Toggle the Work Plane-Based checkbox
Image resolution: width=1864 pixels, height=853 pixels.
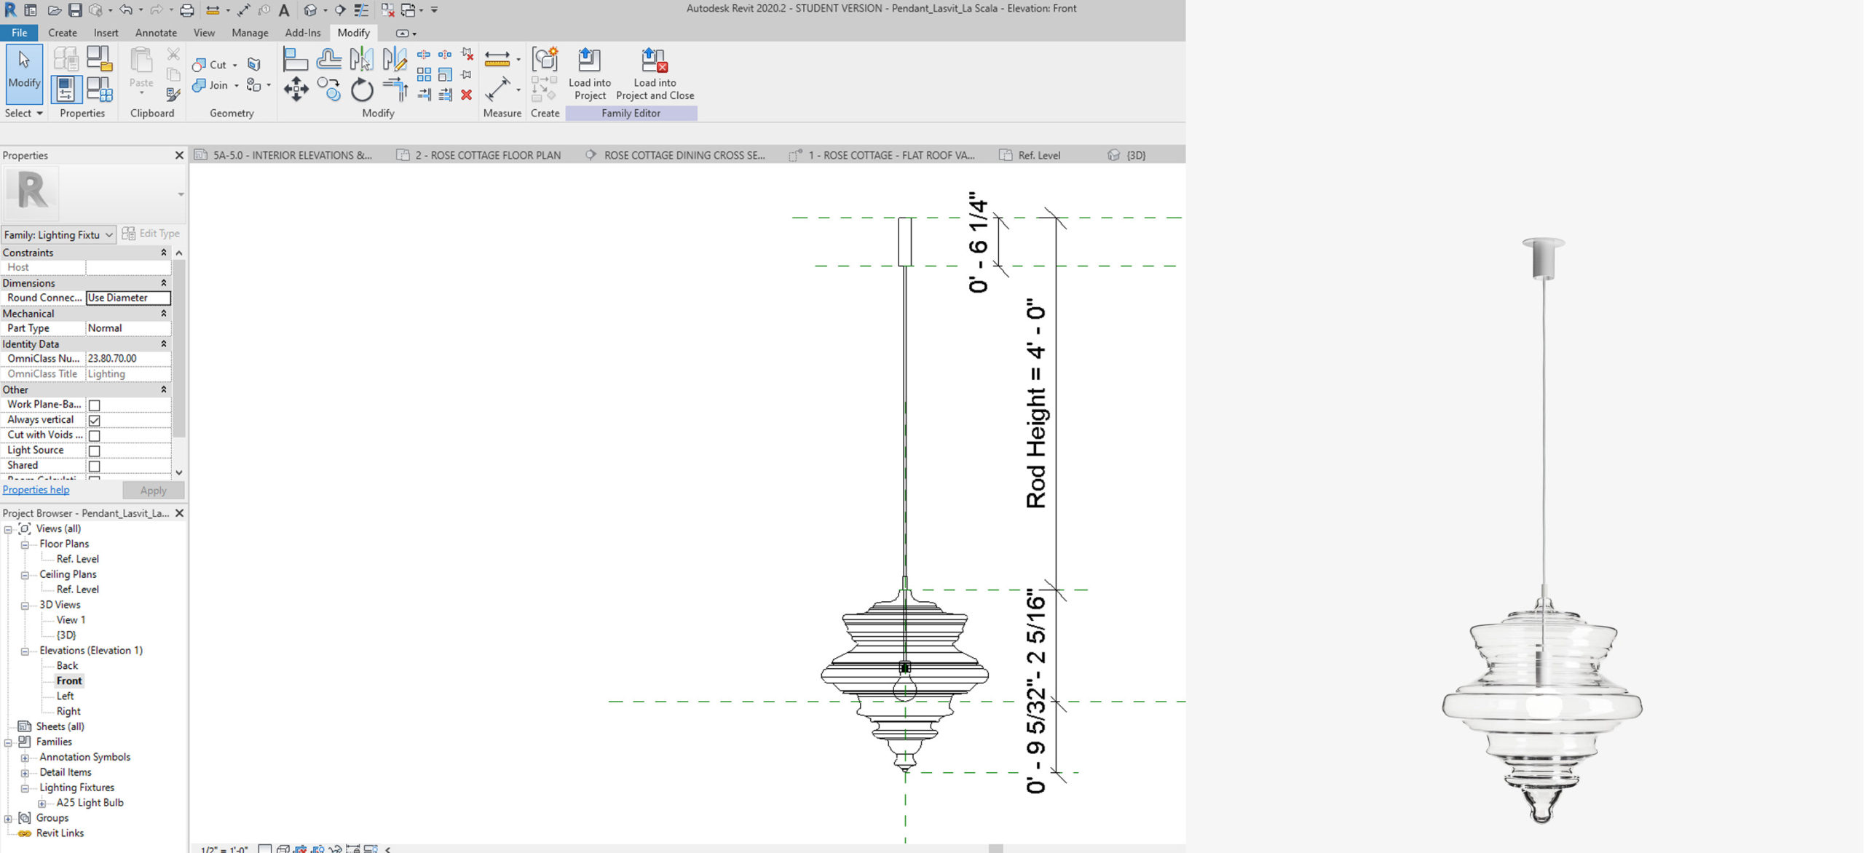[x=95, y=405]
